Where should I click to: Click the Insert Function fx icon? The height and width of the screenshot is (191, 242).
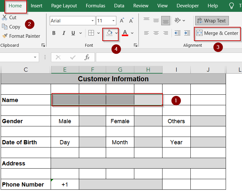pos(87,57)
